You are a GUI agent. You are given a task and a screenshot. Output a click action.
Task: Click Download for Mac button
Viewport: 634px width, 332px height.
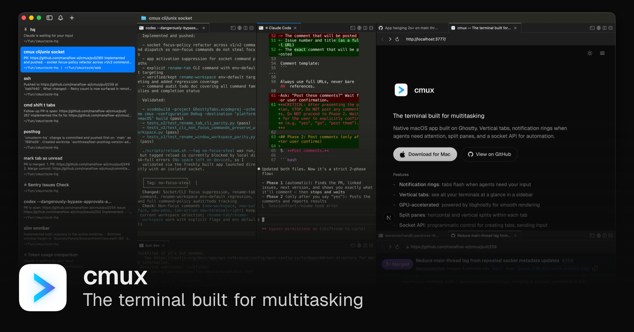pyautogui.click(x=425, y=154)
